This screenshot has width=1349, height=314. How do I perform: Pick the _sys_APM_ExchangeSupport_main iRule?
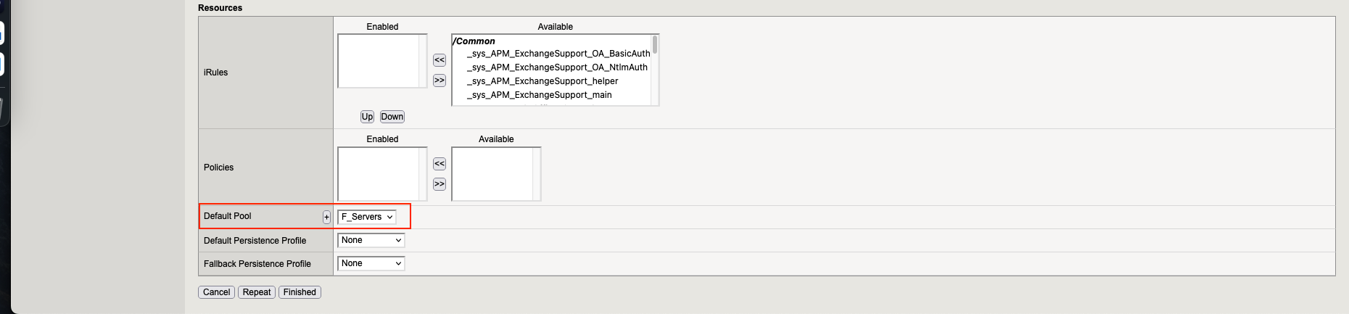(x=539, y=95)
